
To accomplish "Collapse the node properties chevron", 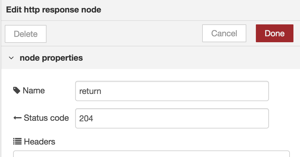I will pyautogui.click(x=11, y=58).
